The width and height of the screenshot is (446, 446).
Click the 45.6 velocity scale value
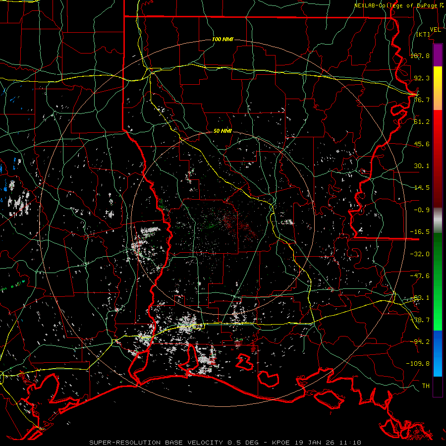click(422, 144)
